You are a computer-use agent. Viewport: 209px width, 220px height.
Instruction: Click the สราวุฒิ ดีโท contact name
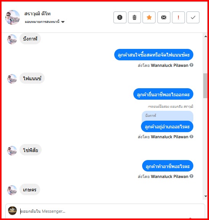37,14
